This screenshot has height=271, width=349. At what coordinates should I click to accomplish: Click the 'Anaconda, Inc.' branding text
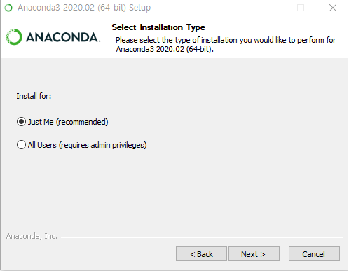pyautogui.click(x=32, y=236)
